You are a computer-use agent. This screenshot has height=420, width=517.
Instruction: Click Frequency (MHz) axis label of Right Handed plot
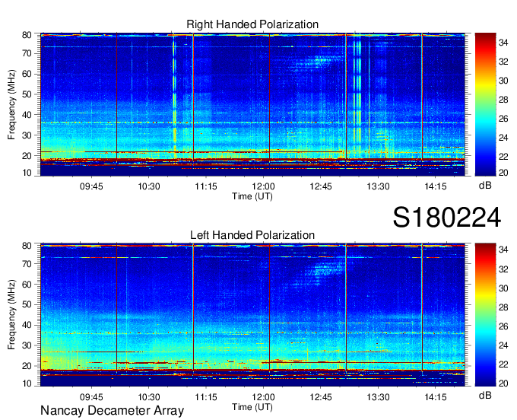click(11, 104)
